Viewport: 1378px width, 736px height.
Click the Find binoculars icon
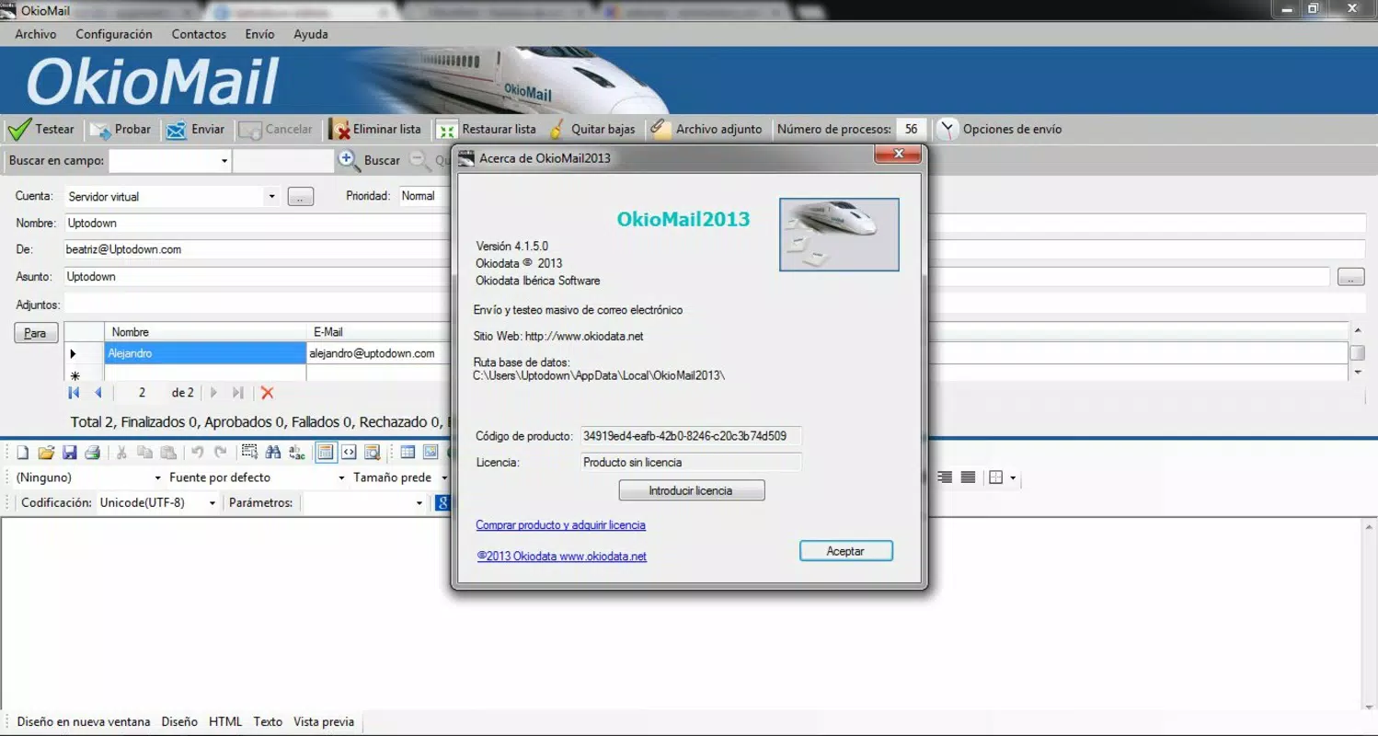click(273, 452)
